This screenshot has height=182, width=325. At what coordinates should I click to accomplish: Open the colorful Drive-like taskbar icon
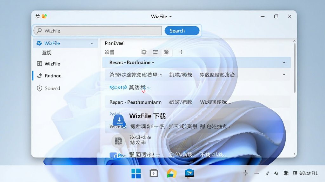point(172,173)
